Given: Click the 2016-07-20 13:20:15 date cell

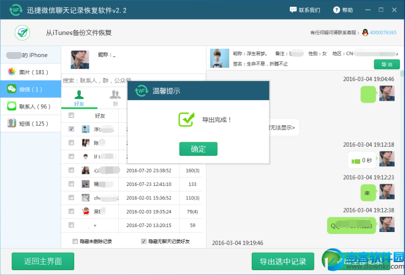Looking at the screenshot, I should coord(149,225).
